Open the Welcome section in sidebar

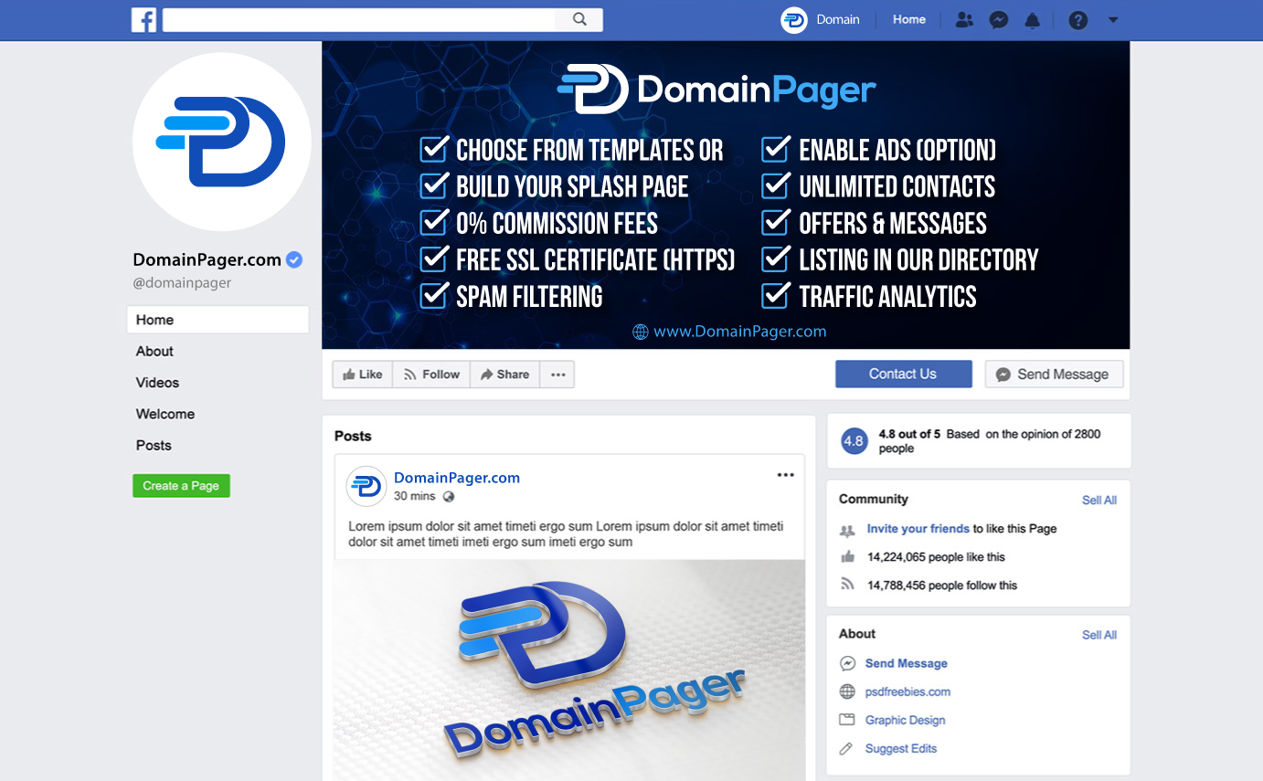click(165, 414)
